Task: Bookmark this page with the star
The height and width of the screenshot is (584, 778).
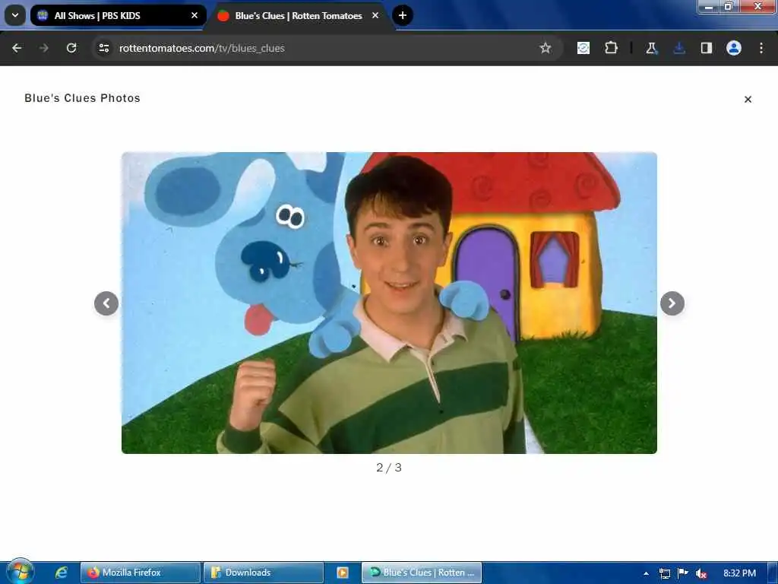Action: coord(546,48)
